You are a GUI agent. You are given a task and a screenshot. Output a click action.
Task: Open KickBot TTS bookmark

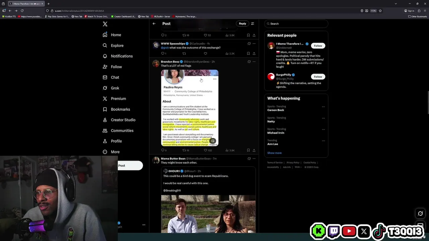click(x=9, y=16)
